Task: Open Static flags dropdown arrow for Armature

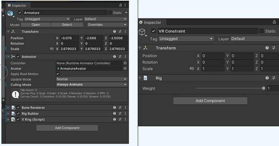Action: pyautogui.click(x=126, y=13)
